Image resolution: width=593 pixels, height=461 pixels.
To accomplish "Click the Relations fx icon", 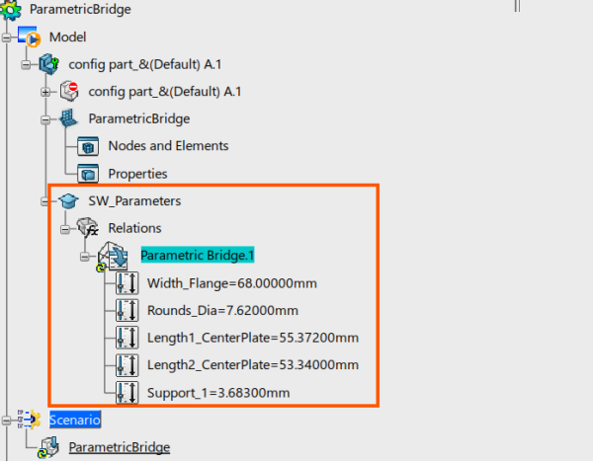I will click(88, 228).
